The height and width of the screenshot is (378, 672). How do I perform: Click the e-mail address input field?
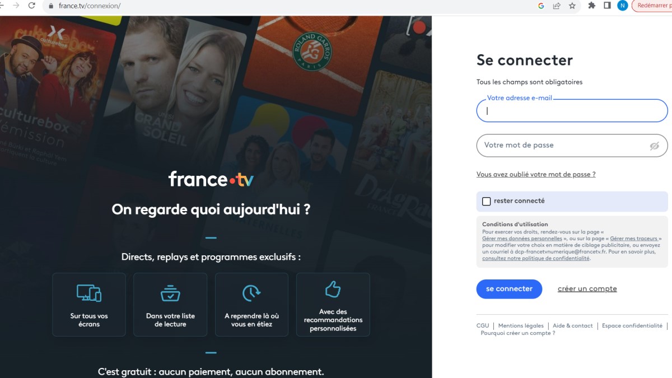pos(572,111)
